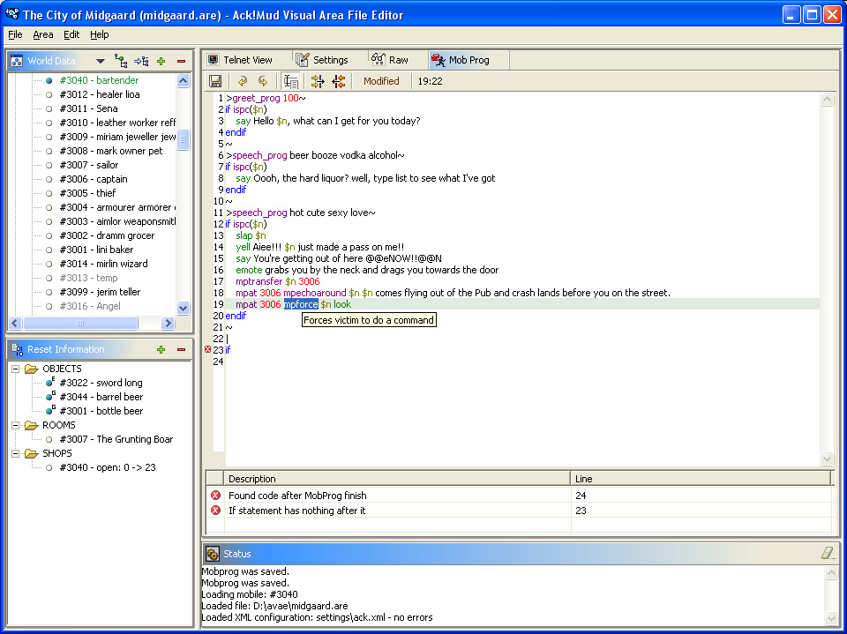Undo the last edit with the back arrow icon
847x634 pixels.
(x=243, y=80)
